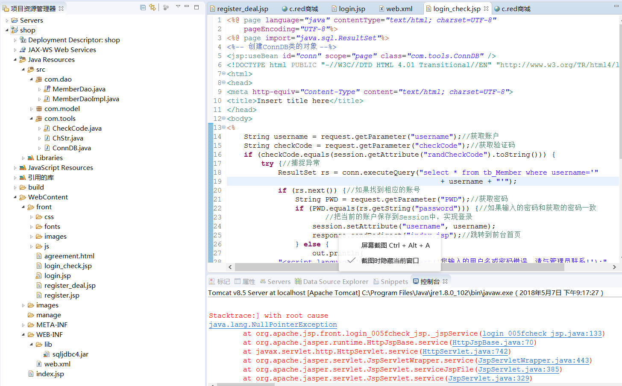Select JavaScript Resources icon

23,168
